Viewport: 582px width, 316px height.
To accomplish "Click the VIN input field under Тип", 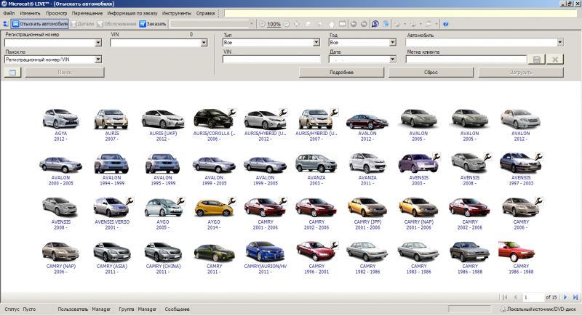I will [x=271, y=60].
